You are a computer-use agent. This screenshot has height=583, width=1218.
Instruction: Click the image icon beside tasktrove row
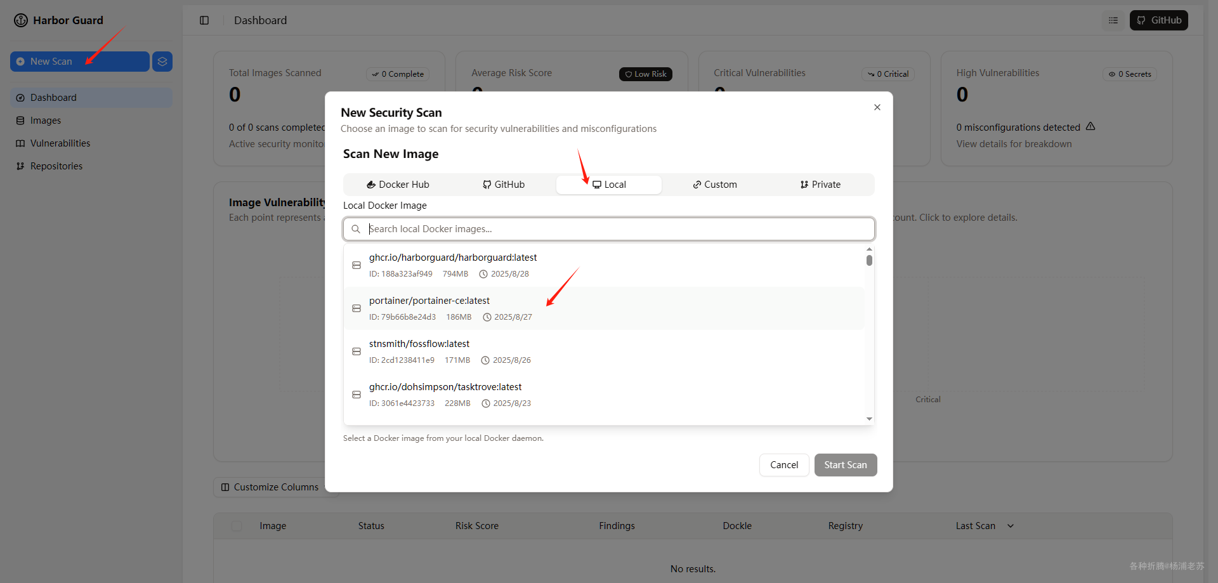(x=357, y=395)
